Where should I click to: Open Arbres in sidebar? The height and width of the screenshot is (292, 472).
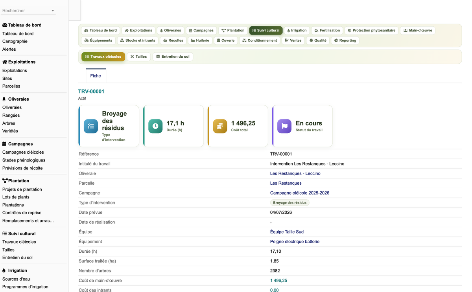pos(9,123)
